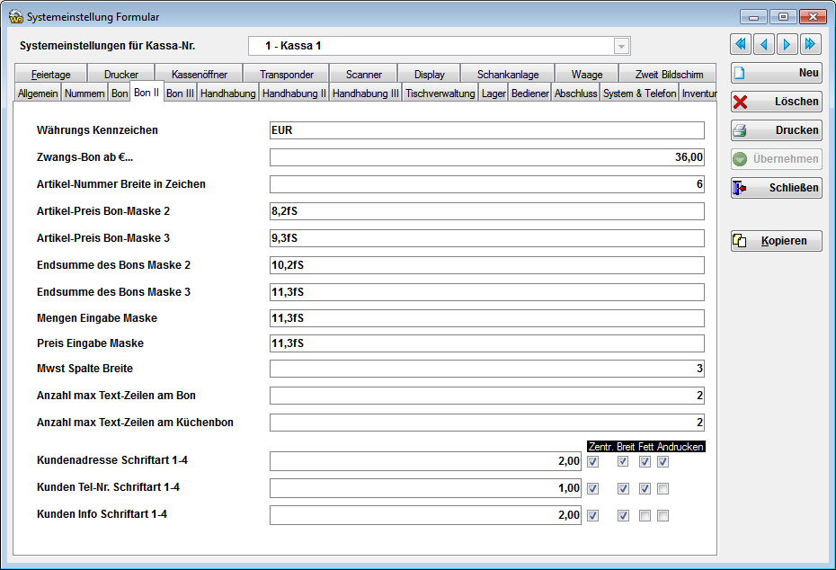This screenshot has width=836, height=570.
Task: Select the Display tab
Action: click(429, 74)
